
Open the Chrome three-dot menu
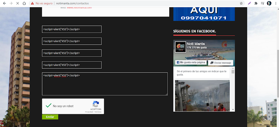click(276, 3)
